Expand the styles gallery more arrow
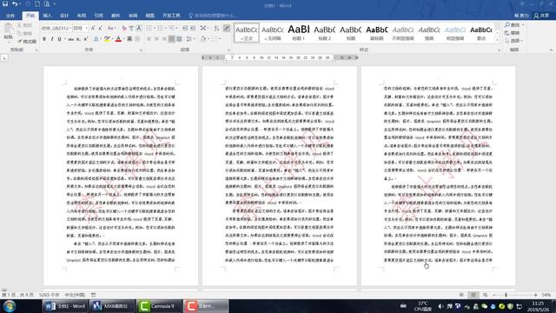 point(497,40)
